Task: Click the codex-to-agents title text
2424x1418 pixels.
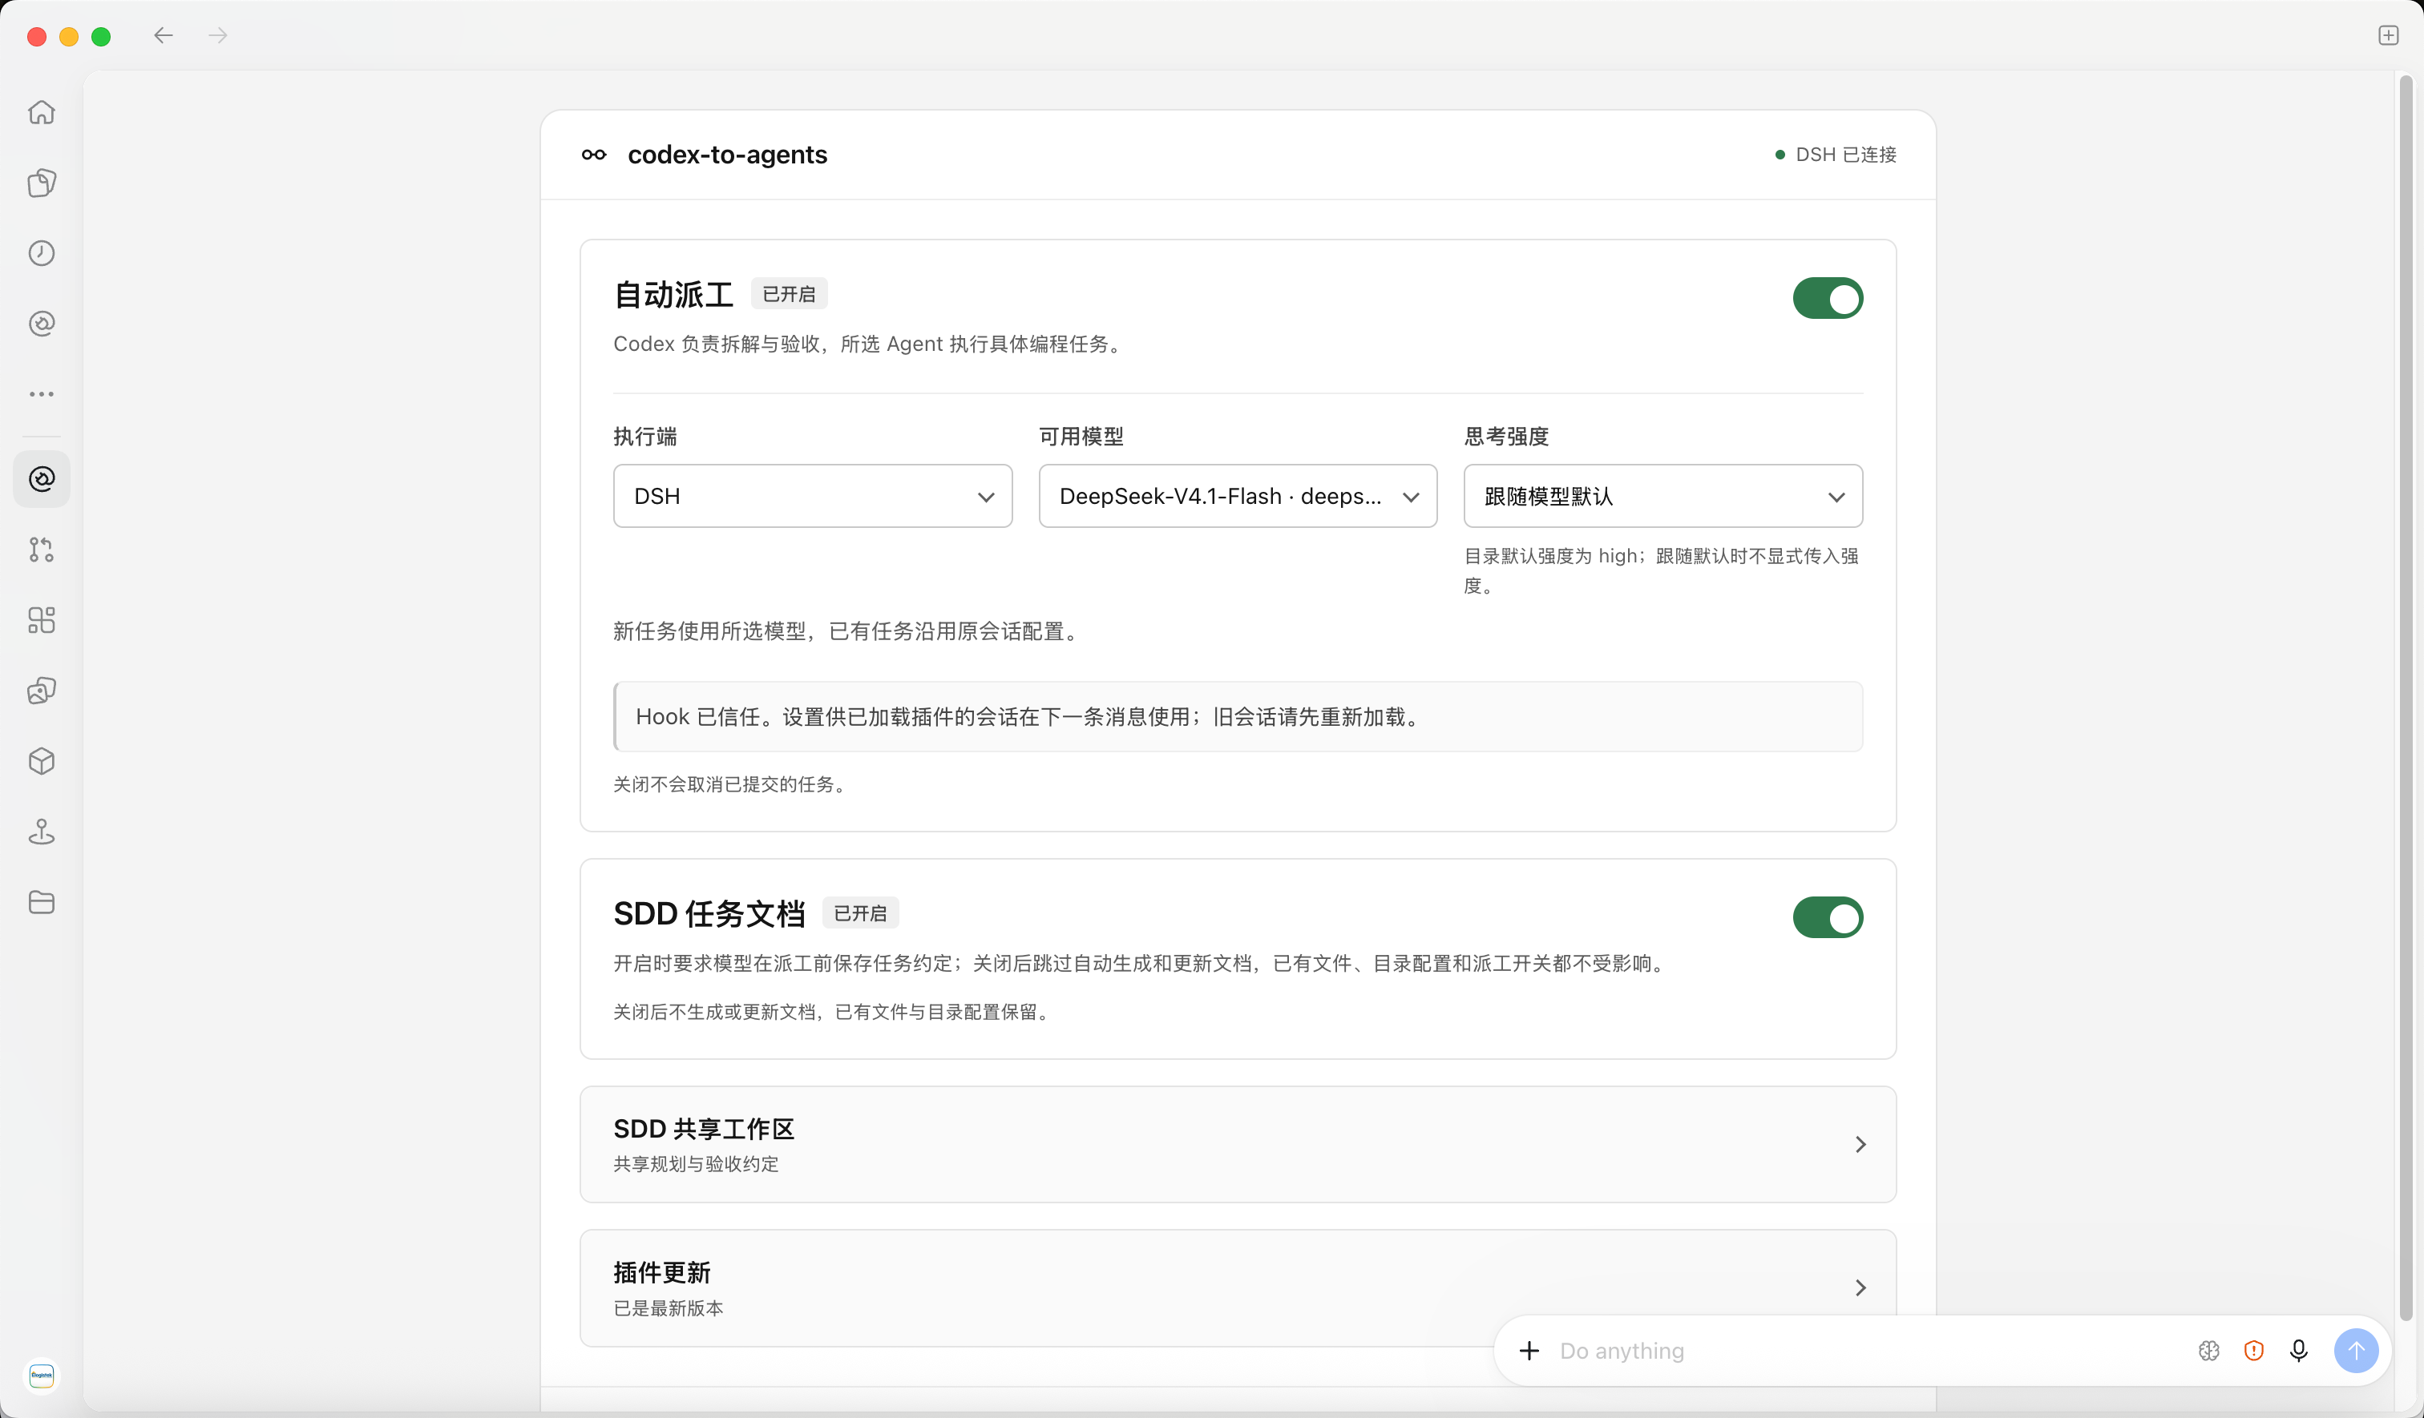Action: [727, 155]
